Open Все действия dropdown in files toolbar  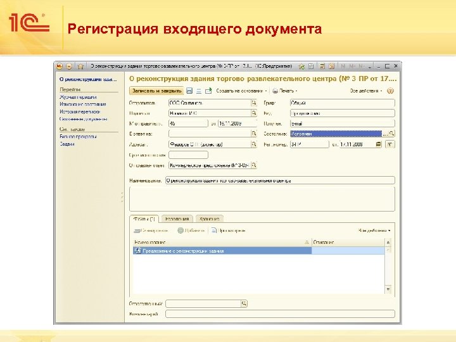[x=374, y=231]
